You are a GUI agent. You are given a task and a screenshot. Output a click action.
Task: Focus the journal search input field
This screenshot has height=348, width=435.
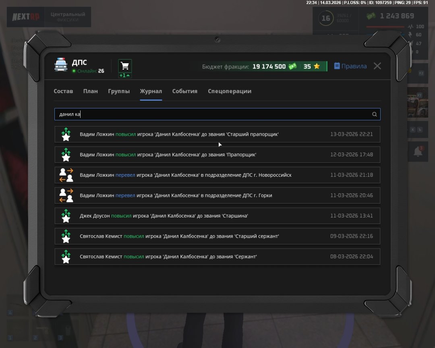(x=213, y=114)
